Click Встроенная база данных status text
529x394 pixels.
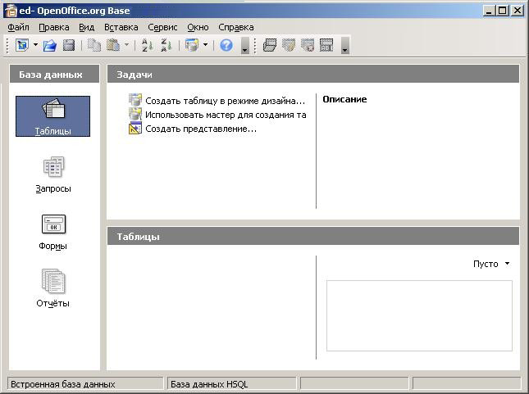63,384
